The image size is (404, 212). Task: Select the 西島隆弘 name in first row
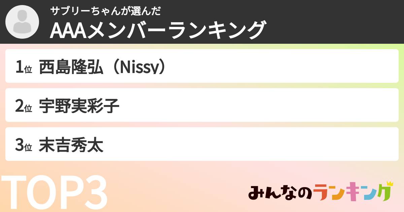click(x=71, y=67)
